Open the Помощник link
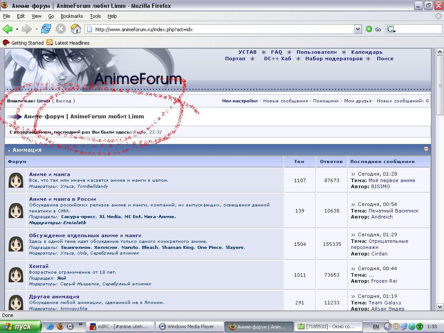 [x=326, y=101]
